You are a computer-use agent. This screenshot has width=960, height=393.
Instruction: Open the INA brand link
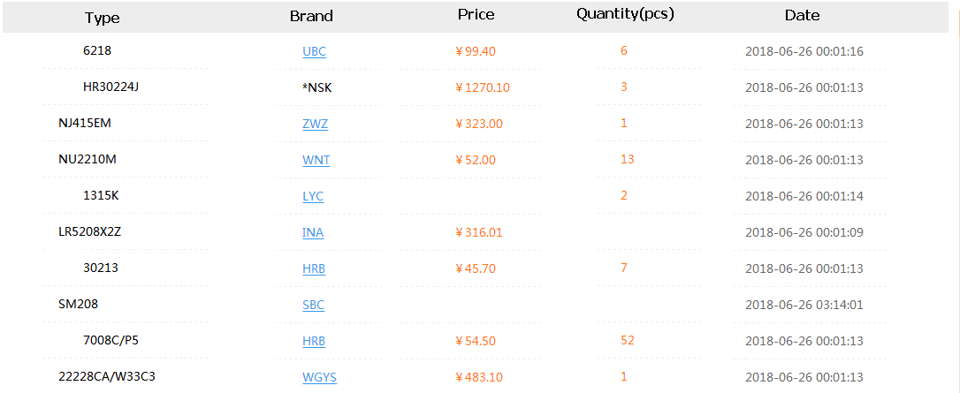[x=313, y=232]
